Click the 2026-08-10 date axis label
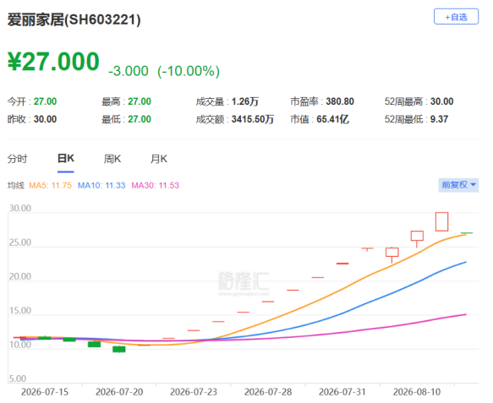Image resolution: width=493 pixels, height=403 pixels. 417,392
